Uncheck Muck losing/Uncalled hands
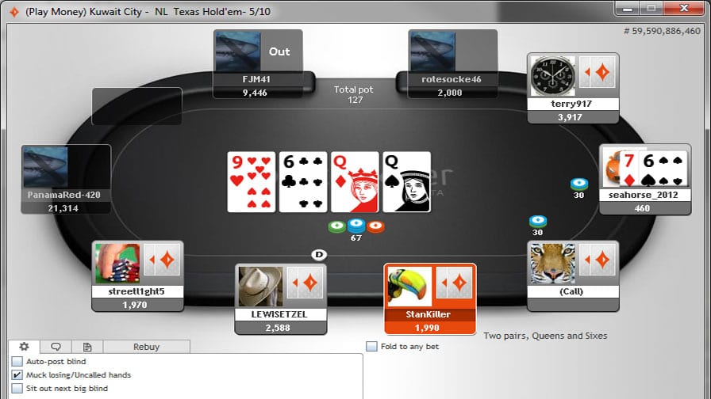 coord(17,375)
